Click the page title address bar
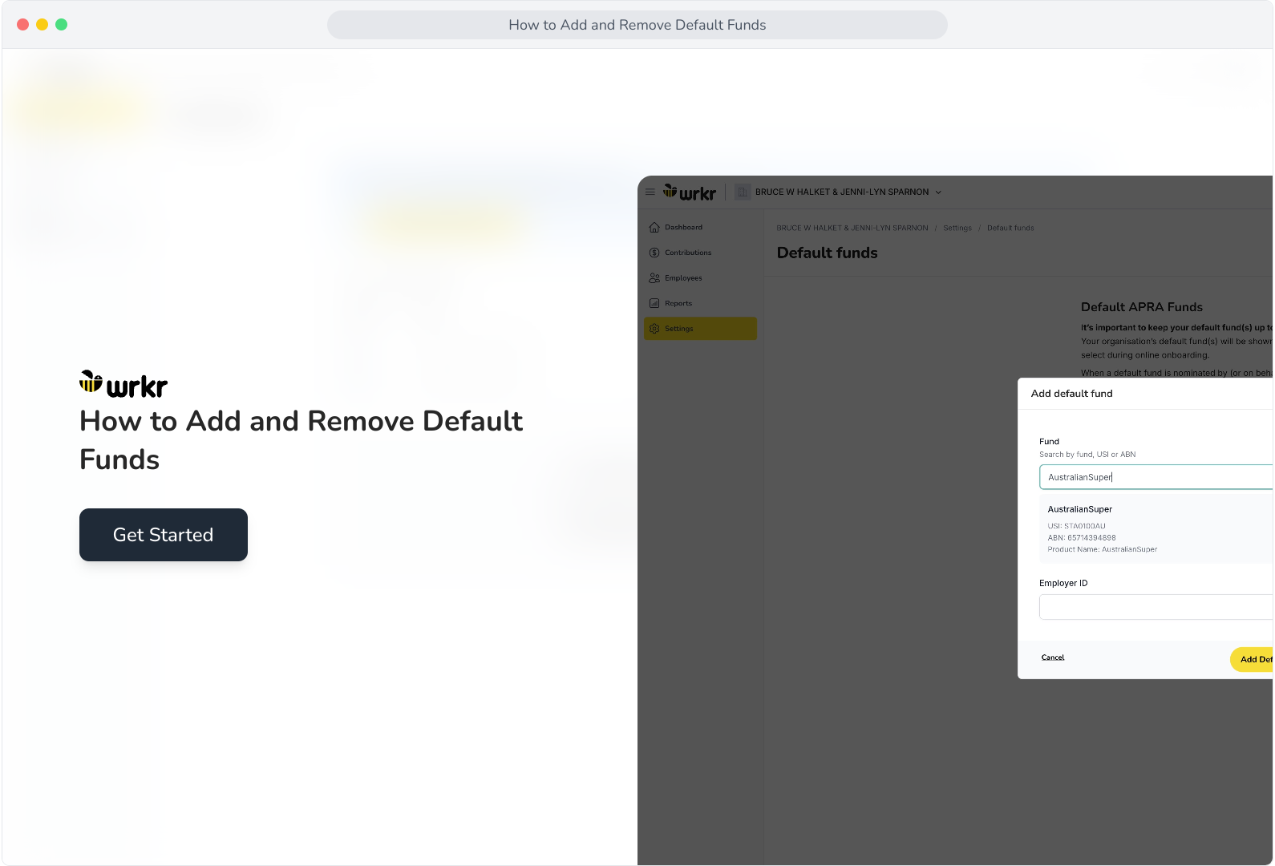Screen dimensions: 1275x866 pos(637,25)
